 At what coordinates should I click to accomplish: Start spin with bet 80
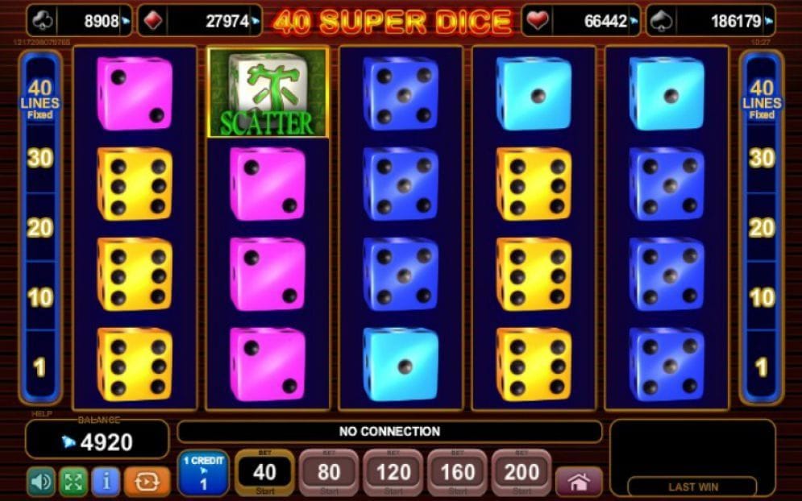(x=329, y=473)
